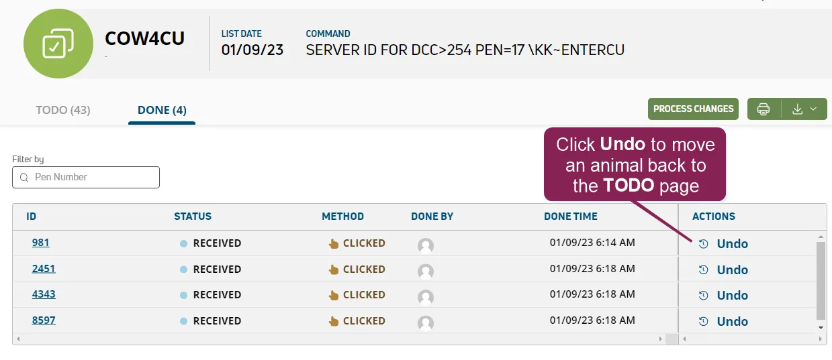Undo animal 8597 back to TODO
Viewport: 832px width, 360px height.
732,322
